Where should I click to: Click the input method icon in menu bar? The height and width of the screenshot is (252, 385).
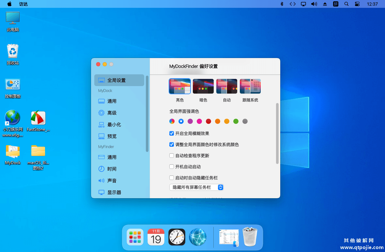(x=336, y=4)
